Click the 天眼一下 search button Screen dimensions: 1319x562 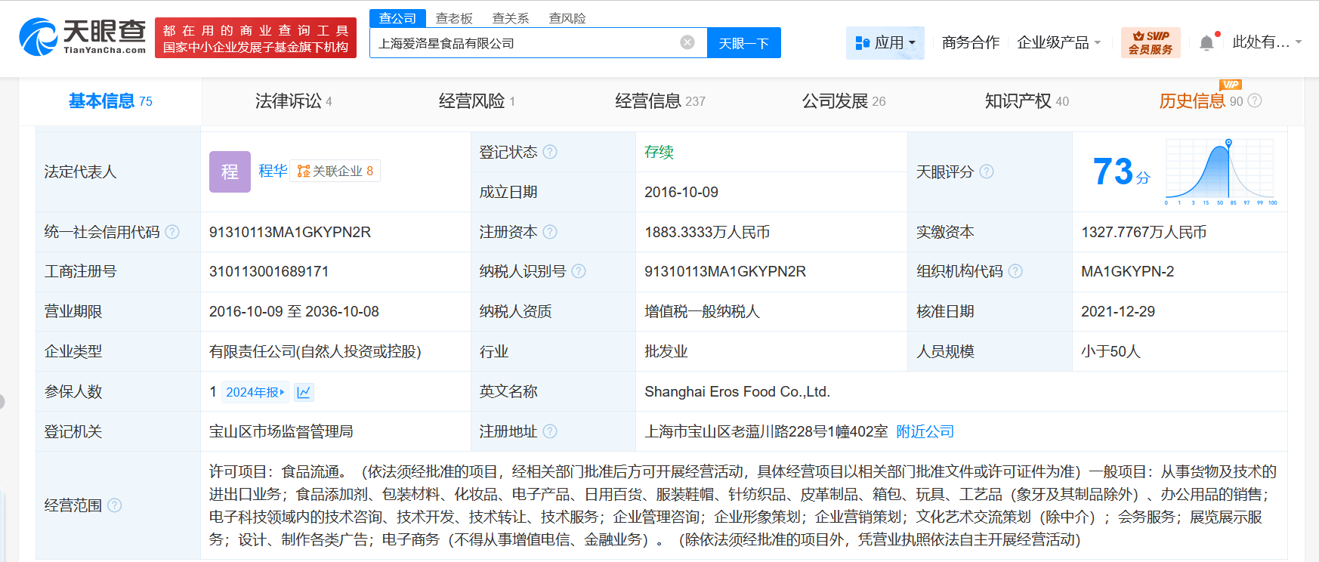(744, 42)
